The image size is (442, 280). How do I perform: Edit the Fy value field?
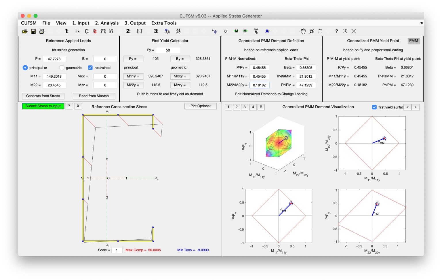click(168, 50)
